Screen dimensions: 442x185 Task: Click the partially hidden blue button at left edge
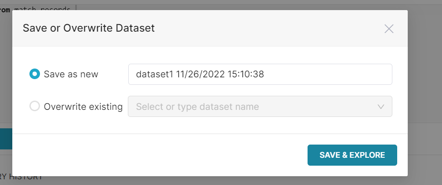6,139
